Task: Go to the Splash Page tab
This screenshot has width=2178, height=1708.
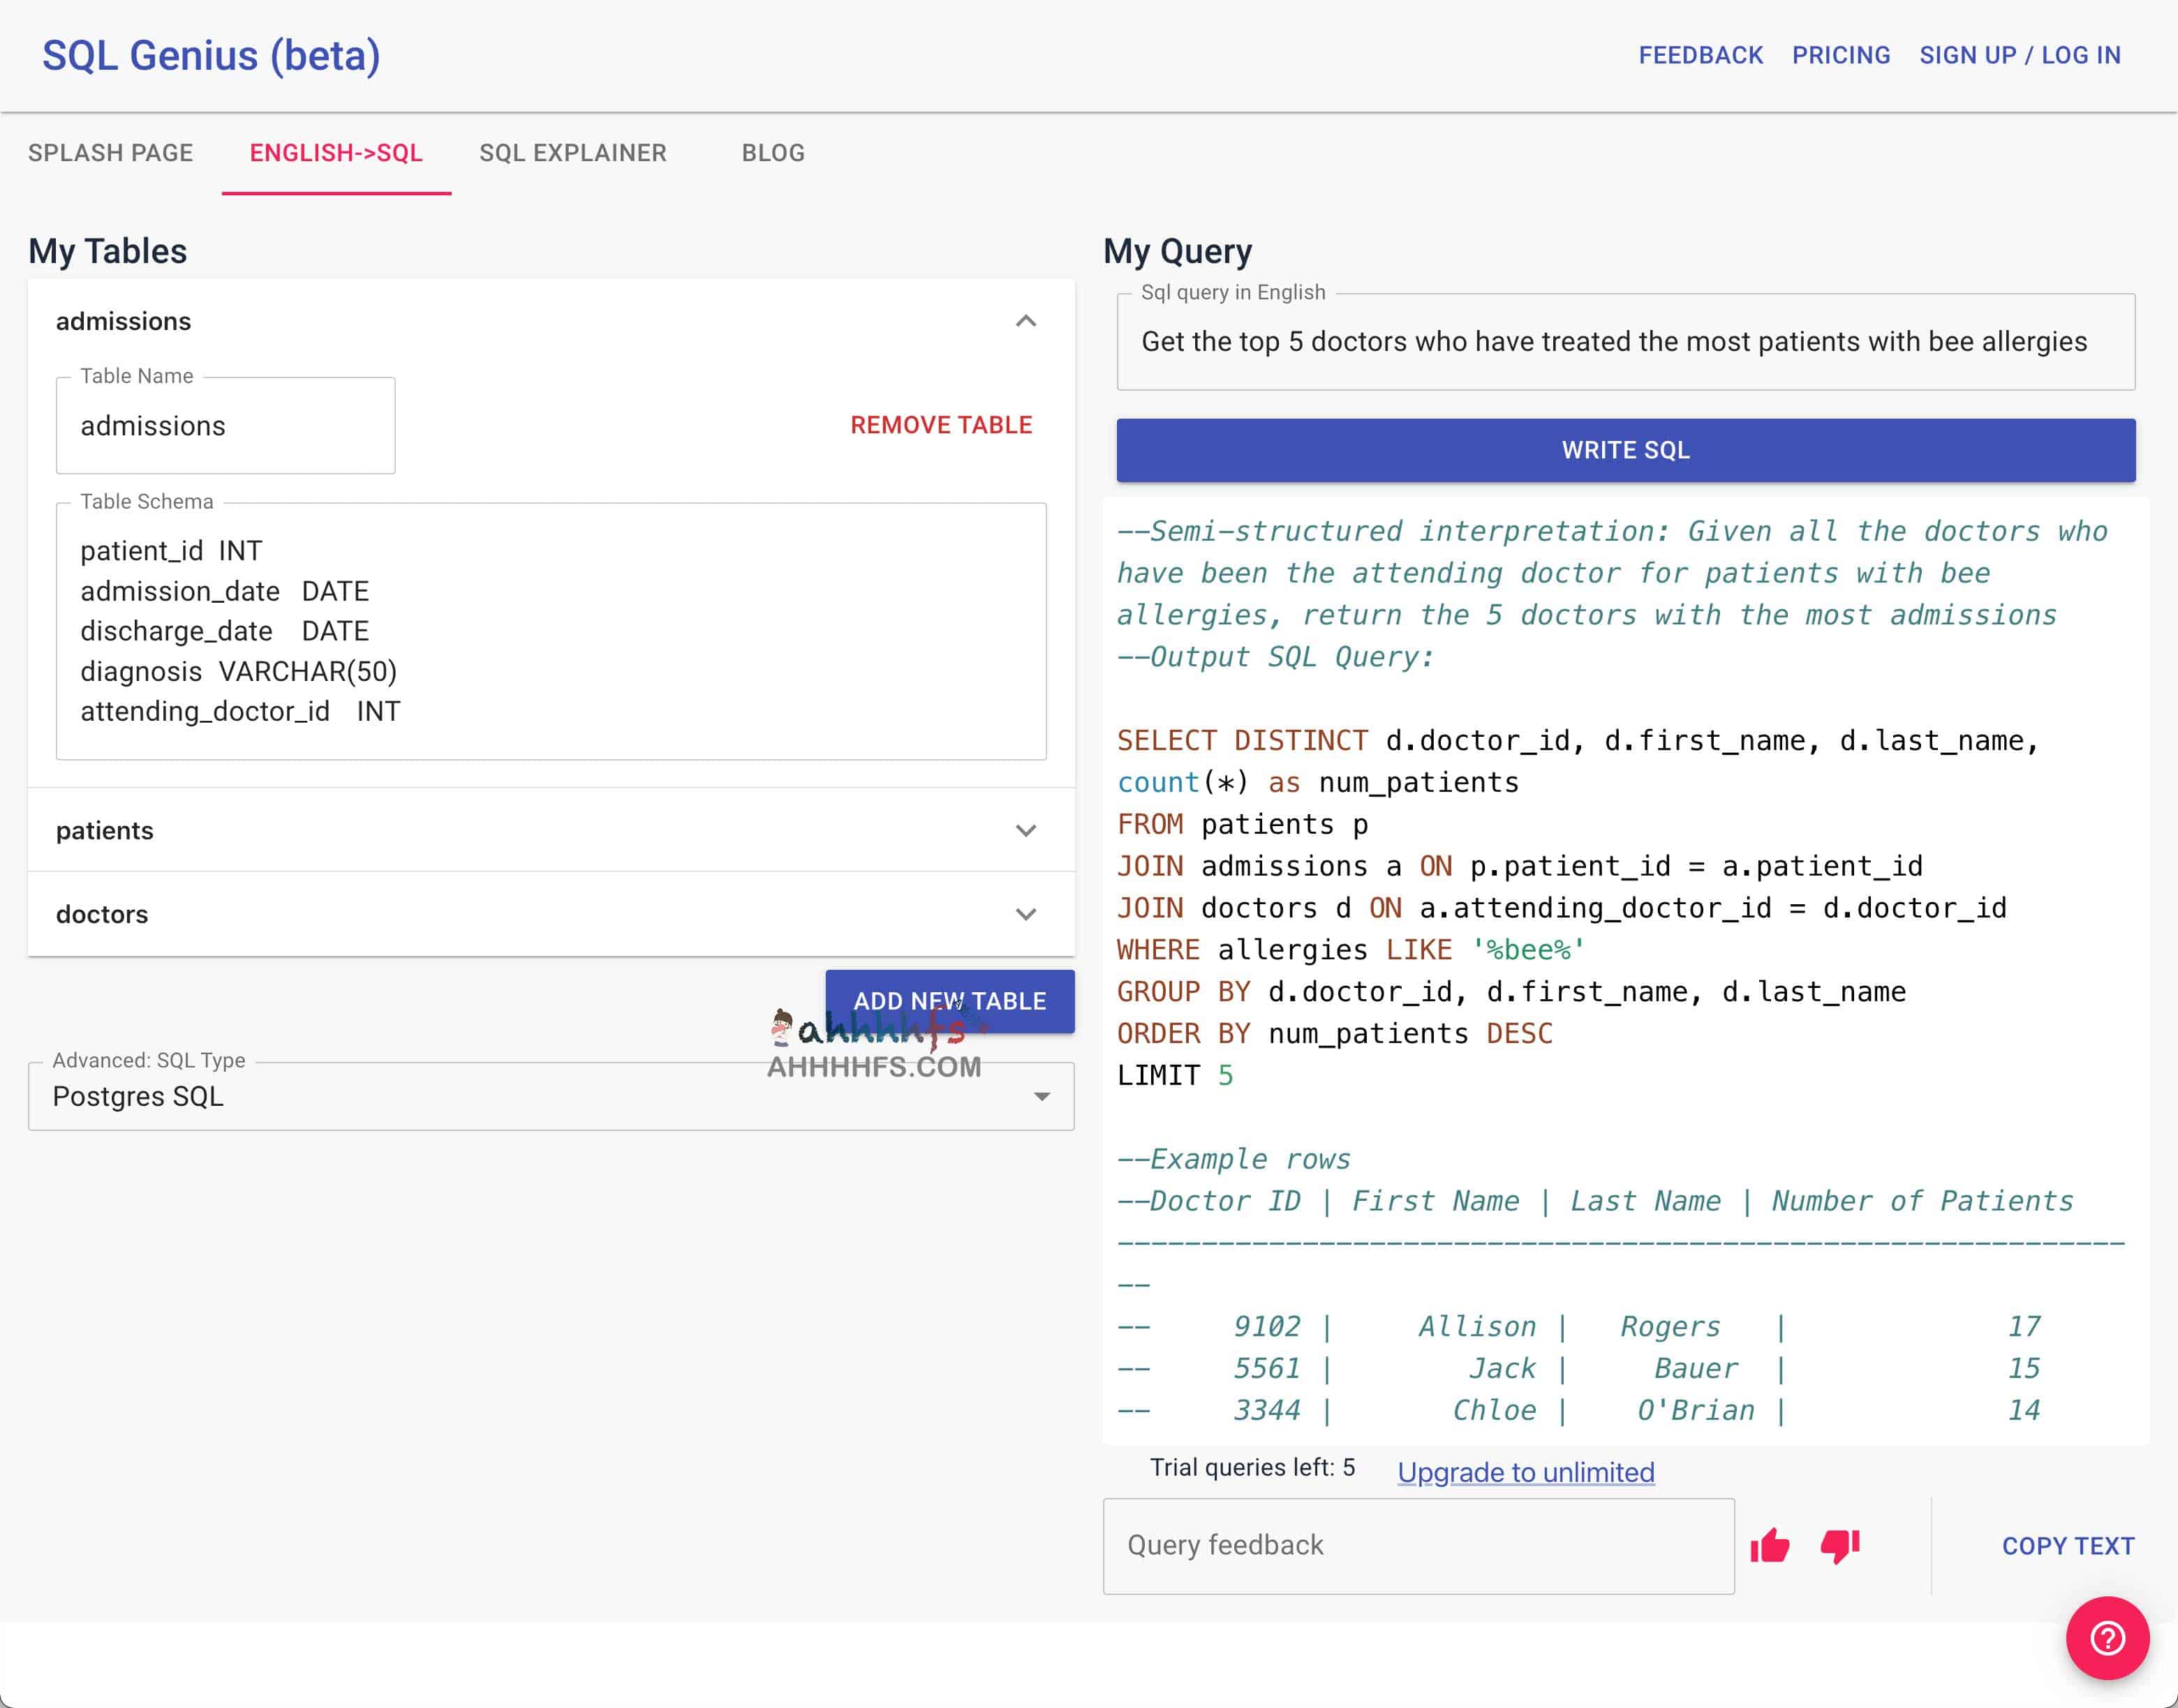Action: [110, 153]
